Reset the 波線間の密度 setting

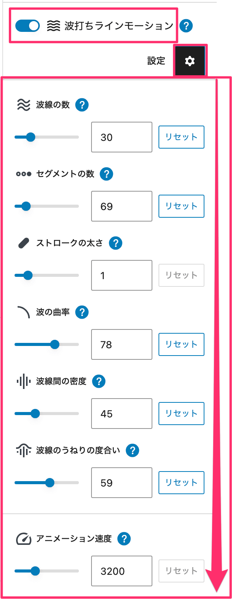click(181, 414)
